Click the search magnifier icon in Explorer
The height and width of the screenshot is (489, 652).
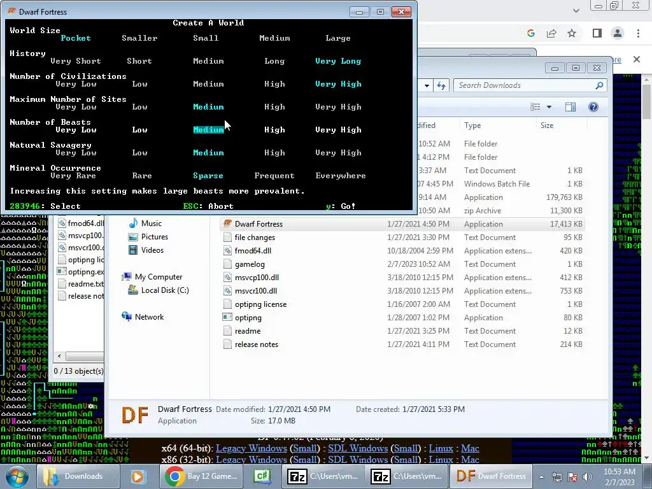click(x=599, y=85)
